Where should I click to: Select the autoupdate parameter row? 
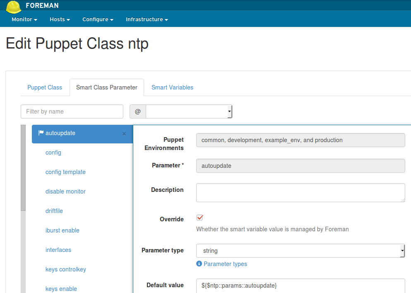coord(82,134)
